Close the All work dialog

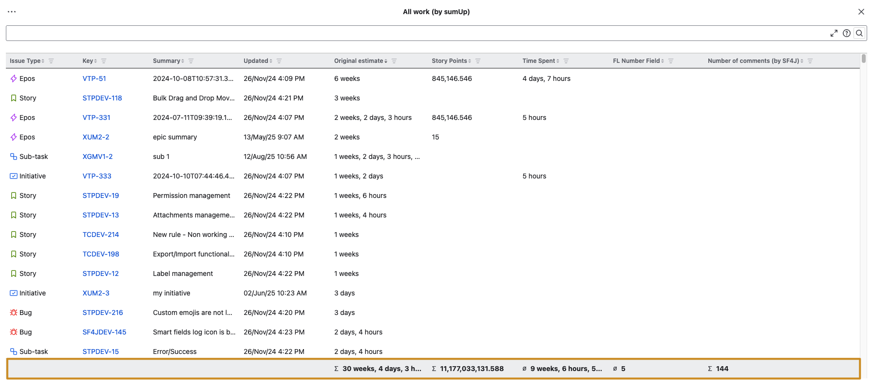pyautogui.click(x=861, y=12)
